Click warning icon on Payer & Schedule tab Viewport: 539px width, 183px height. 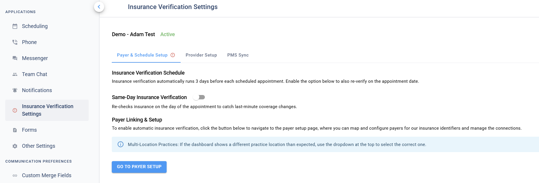[173, 55]
